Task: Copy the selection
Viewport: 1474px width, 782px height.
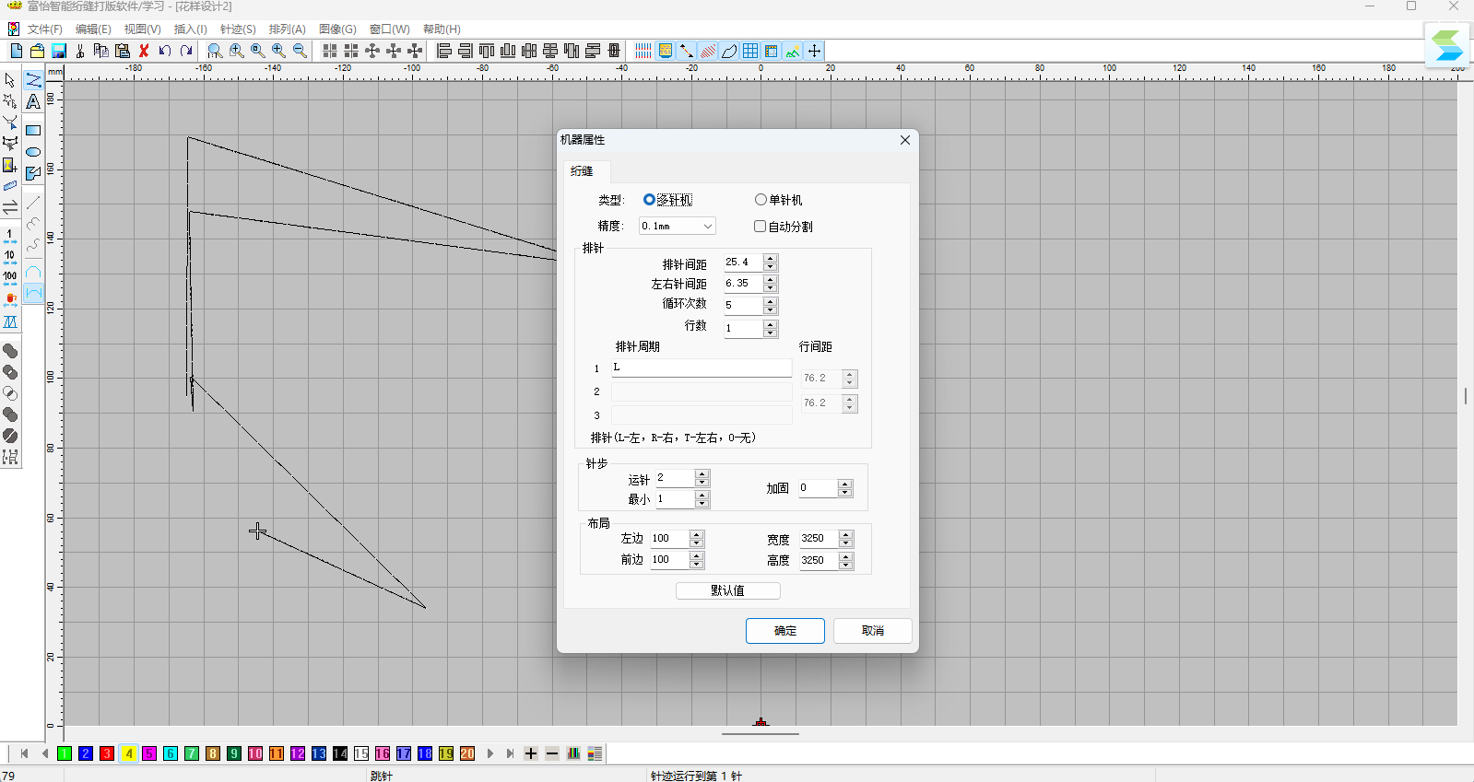Action: click(101, 51)
